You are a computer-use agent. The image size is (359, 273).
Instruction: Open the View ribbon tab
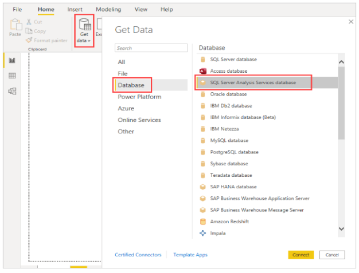pos(141,9)
